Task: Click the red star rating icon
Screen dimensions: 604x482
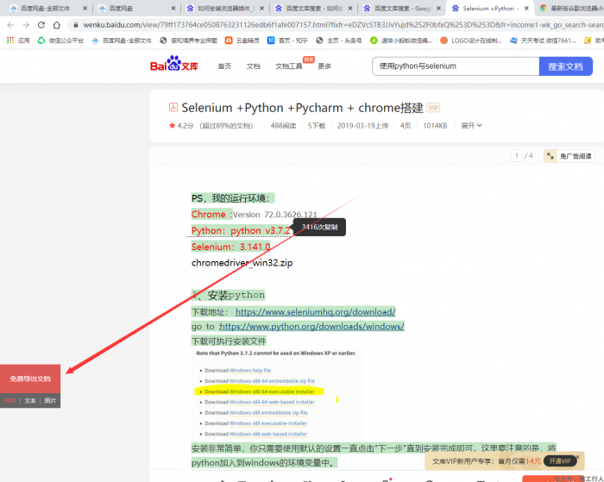Action: coord(172,126)
